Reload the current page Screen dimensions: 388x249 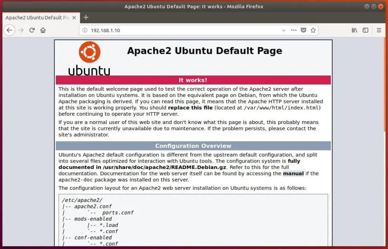click(x=32, y=30)
